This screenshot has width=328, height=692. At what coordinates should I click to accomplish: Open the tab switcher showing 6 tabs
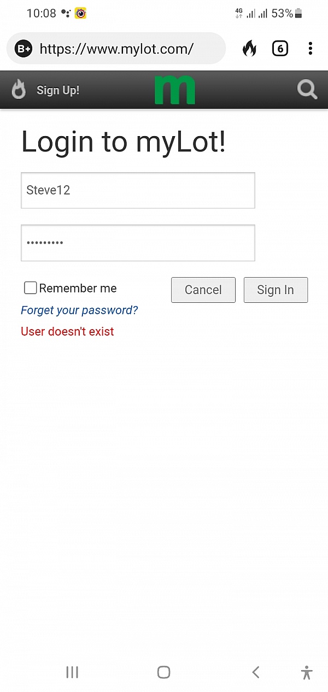tap(280, 49)
